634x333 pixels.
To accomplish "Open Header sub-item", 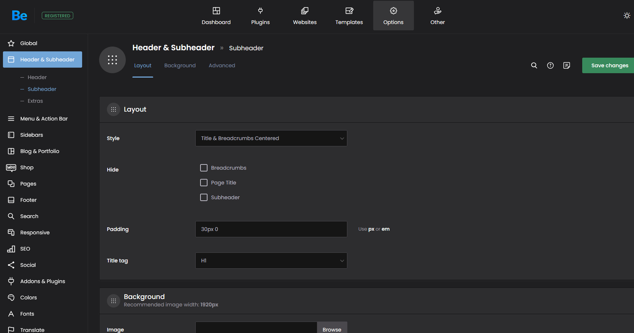I will (x=37, y=77).
